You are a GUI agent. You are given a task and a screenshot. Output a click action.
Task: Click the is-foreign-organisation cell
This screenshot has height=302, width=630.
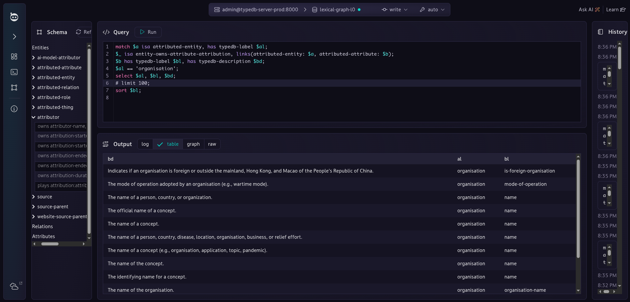(529, 171)
